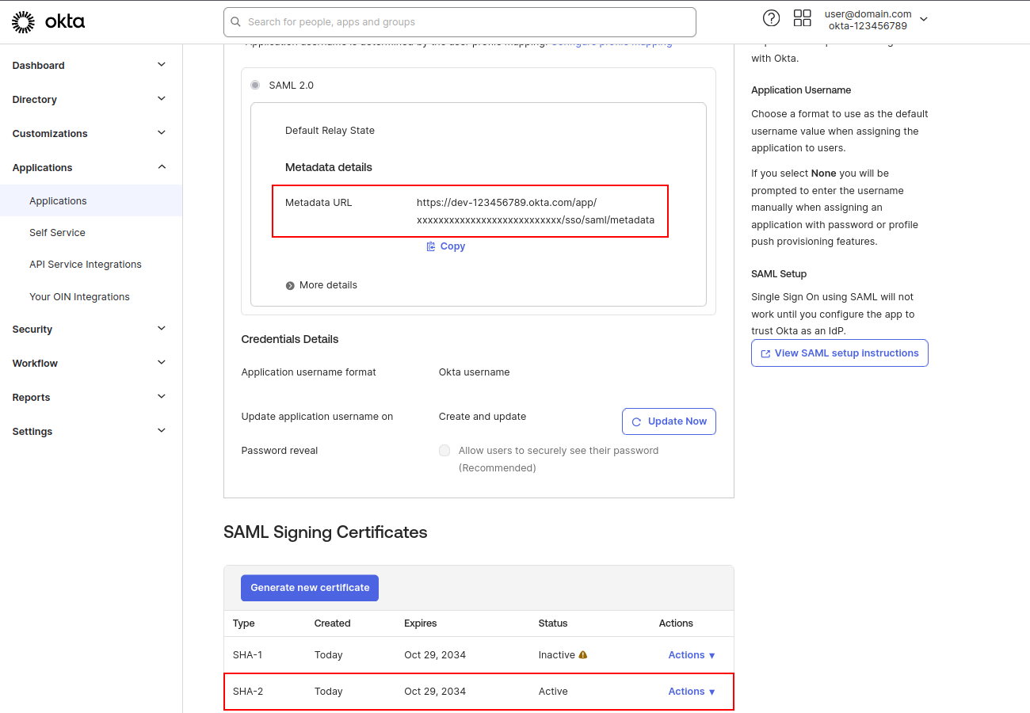This screenshot has width=1030, height=713.
Task: Click the Okta username value
Action: (x=474, y=372)
